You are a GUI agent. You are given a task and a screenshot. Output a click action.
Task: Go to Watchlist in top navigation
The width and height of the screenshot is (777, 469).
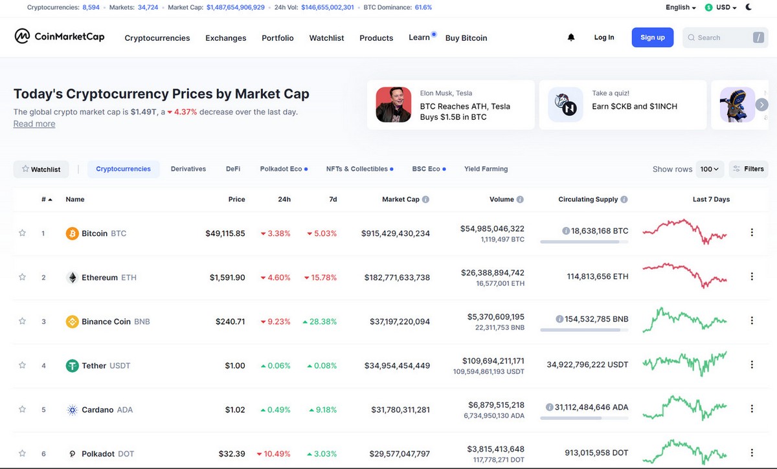tap(327, 38)
